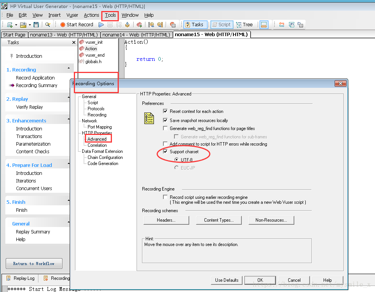
Task: Select vuser_end in the script tree
Action: tap(95, 55)
